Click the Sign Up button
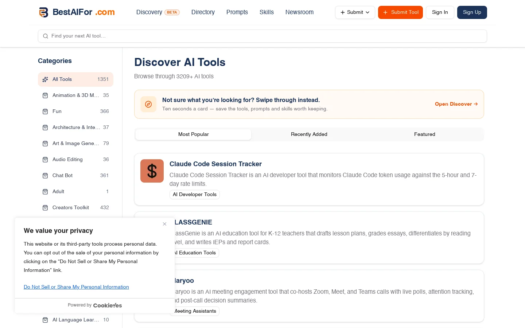The width and height of the screenshot is (525, 328). (472, 12)
